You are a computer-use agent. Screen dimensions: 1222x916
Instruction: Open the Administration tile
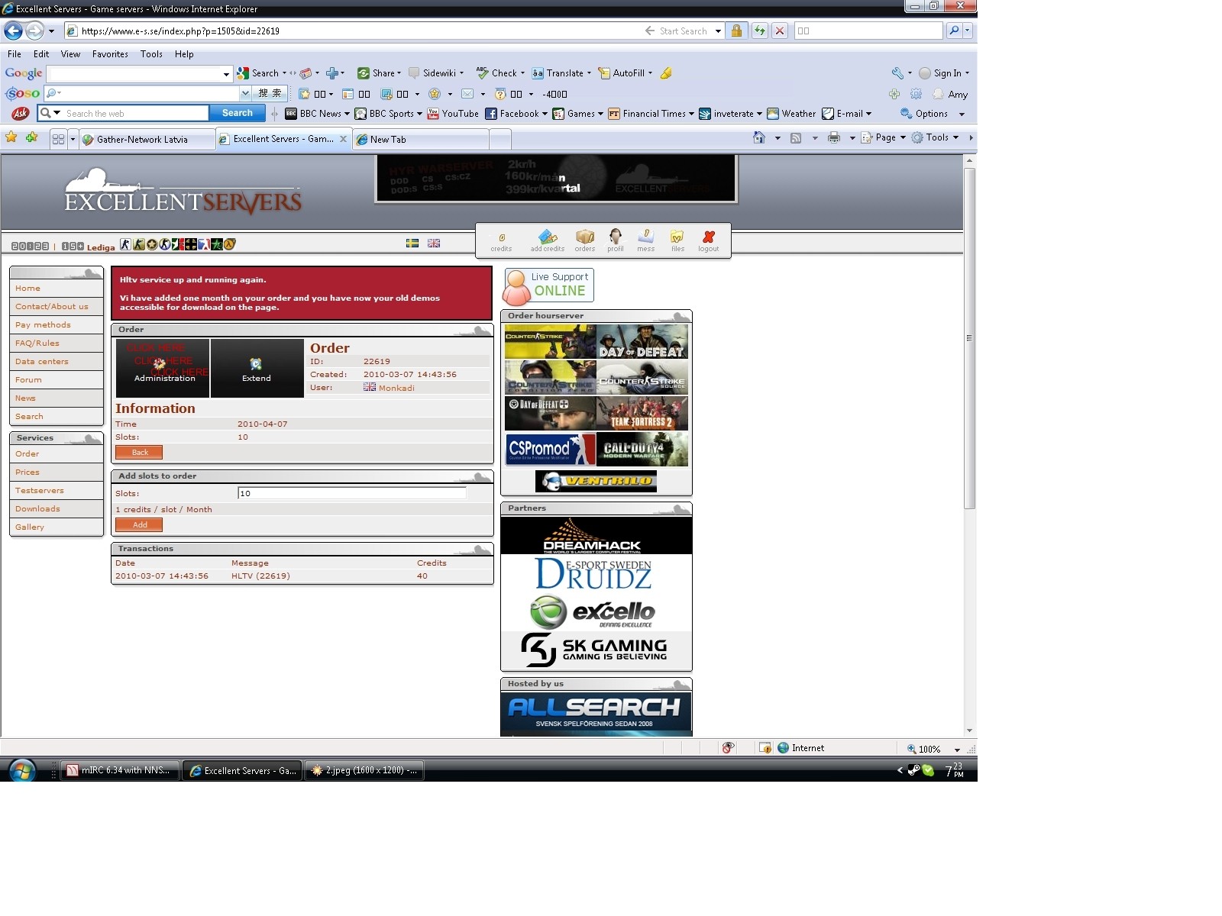click(163, 368)
